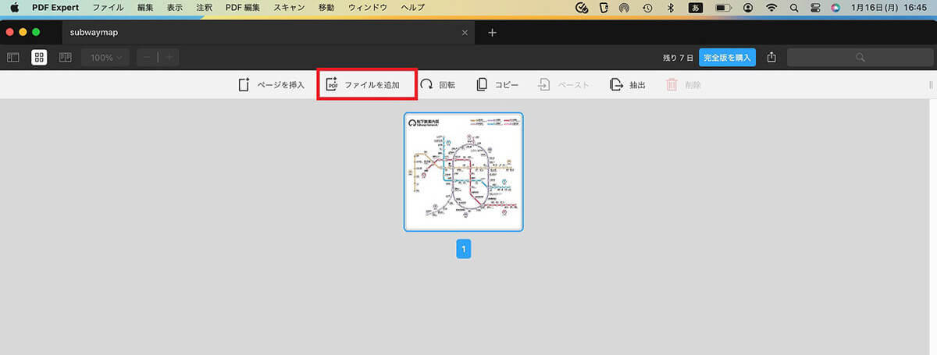This screenshot has height=355, width=937.
Task: Click the Time Machine menu bar icon
Action: point(647,8)
